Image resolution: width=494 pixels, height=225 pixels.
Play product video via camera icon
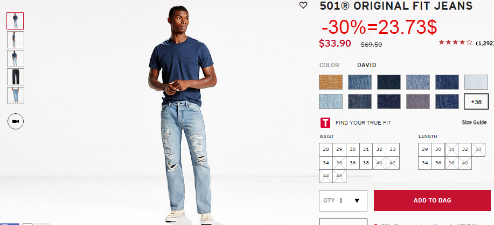[x=16, y=121]
